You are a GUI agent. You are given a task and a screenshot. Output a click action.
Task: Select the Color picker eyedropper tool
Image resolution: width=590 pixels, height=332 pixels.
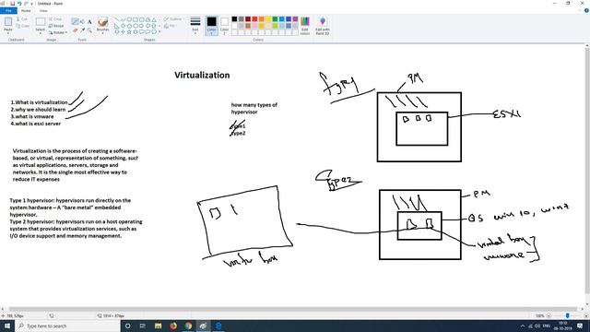click(82, 30)
